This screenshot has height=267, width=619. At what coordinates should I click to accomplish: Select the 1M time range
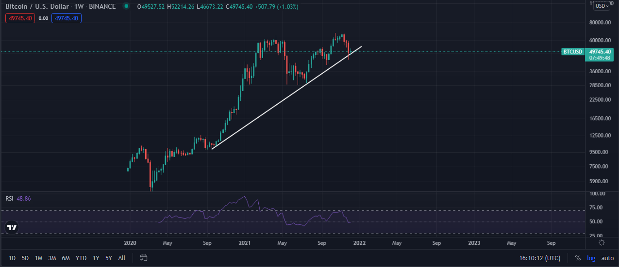click(38, 258)
